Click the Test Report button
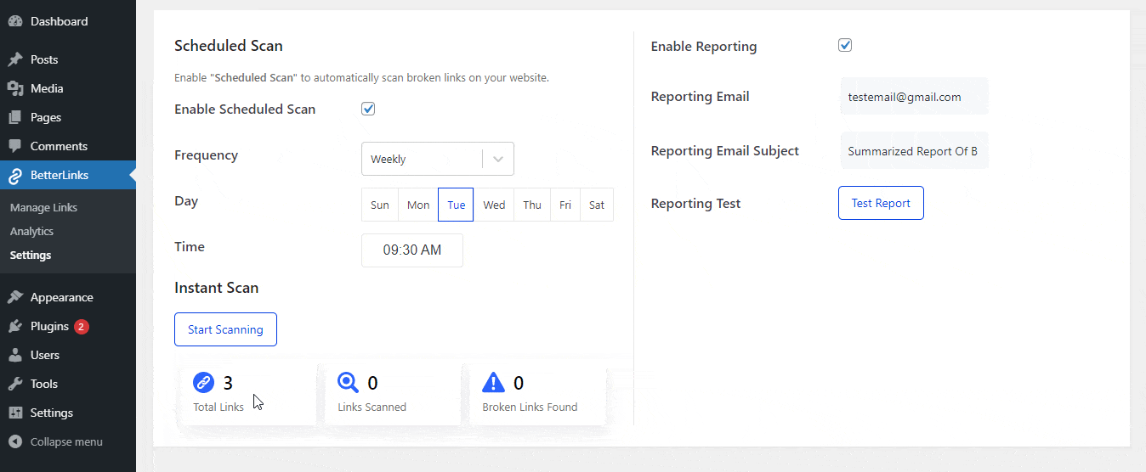This screenshot has width=1146, height=472. click(x=881, y=204)
